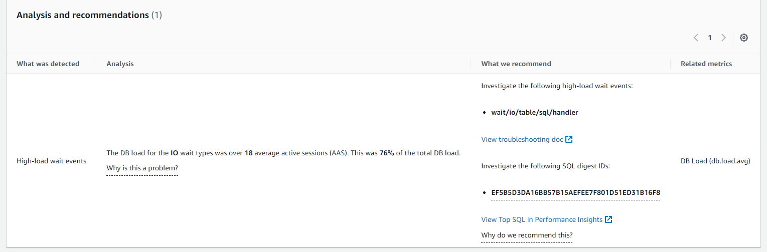Viewport: 767px width, 252px height.
Task: Expand 'Why do we recommend this?'
Action: 527,235
